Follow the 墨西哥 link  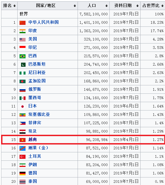[x=35, y=97]
